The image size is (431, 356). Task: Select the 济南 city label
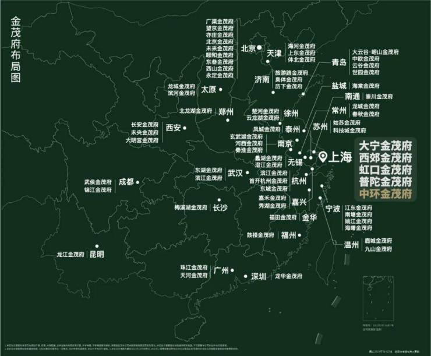coord(262,79)
